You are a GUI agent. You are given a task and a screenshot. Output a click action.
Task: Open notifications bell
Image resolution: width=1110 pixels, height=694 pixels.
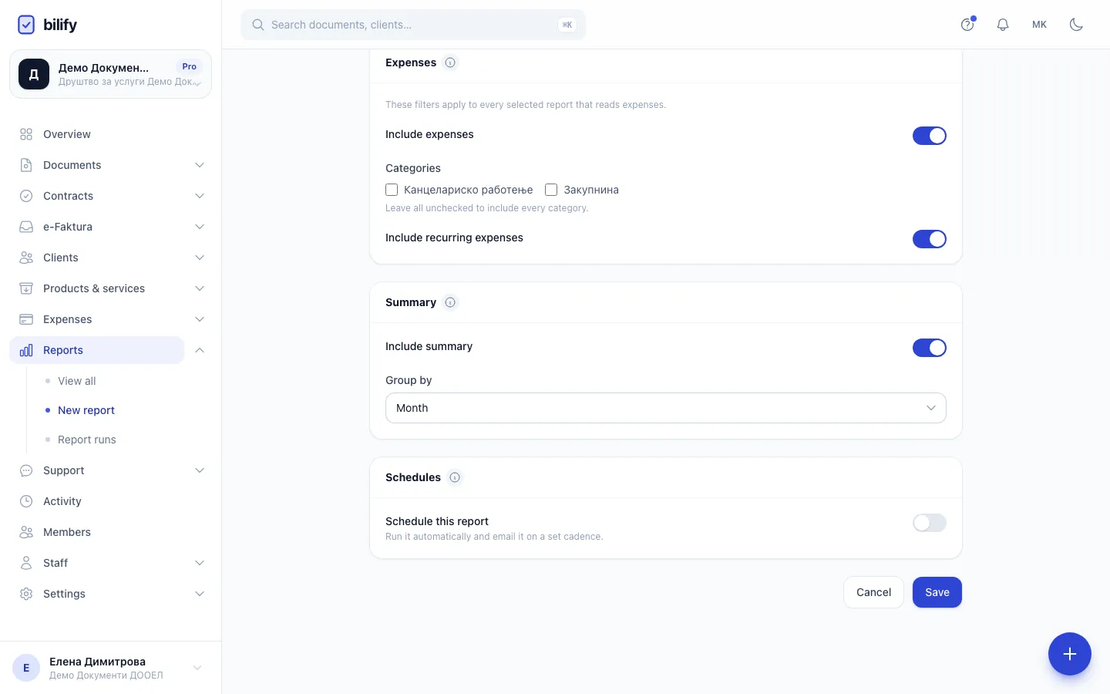tap(1003, 25)
